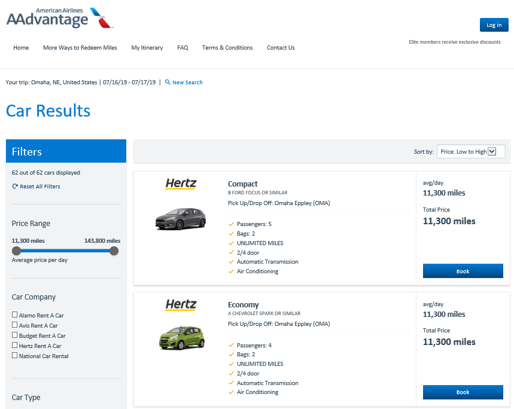Screen dimensions: 514x409
Task: Click the Car Results heading
Action: click(48, 111)
